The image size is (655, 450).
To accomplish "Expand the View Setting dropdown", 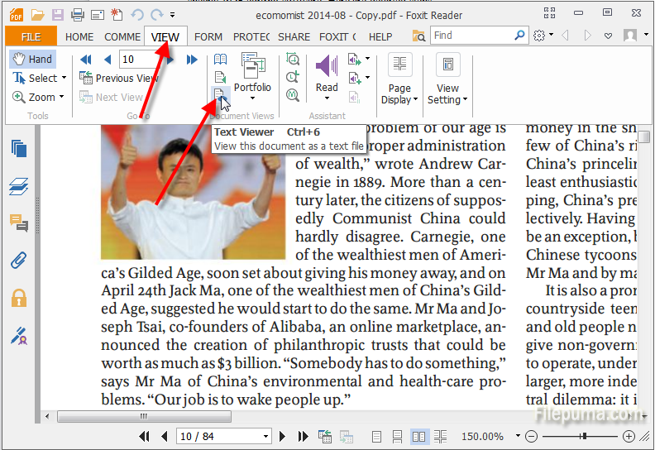I will click(x=447, y=94).
